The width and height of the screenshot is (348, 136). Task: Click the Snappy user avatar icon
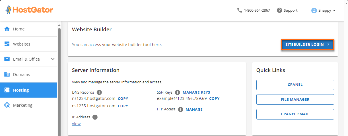pyautogui.click(x=314, y=10)
